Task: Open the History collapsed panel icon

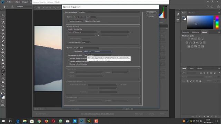Action: pos(178,14)
